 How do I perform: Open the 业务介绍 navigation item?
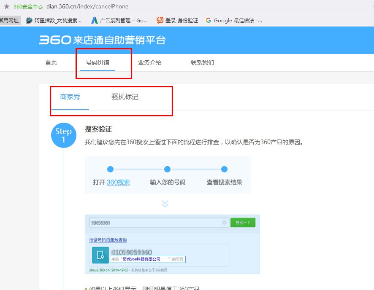tap(150, 62)
